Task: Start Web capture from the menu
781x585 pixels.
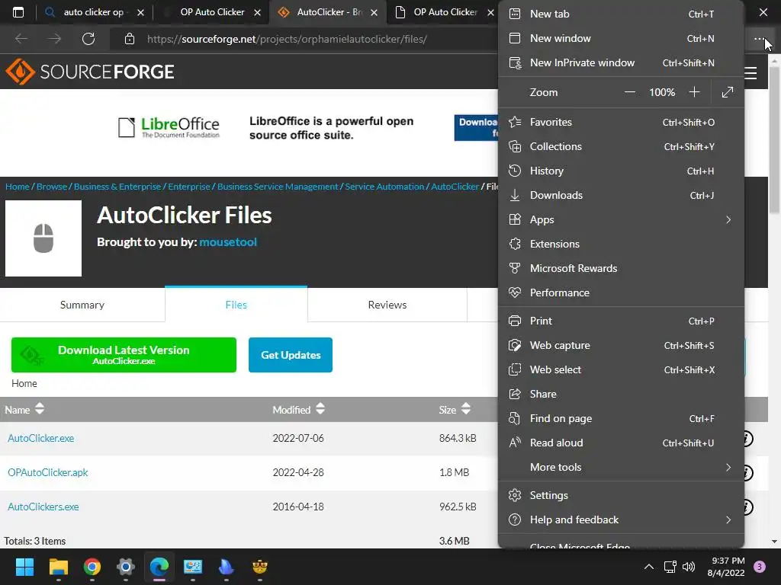Action: [x=621, y=345]
